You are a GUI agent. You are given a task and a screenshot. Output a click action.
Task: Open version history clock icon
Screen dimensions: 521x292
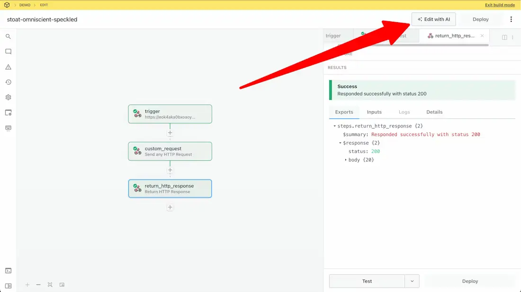[x=8, y=82]
